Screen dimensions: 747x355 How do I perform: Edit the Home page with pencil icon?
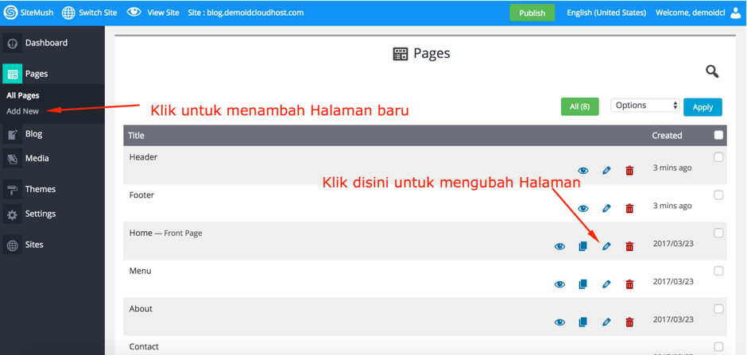[x=606, y=246]
